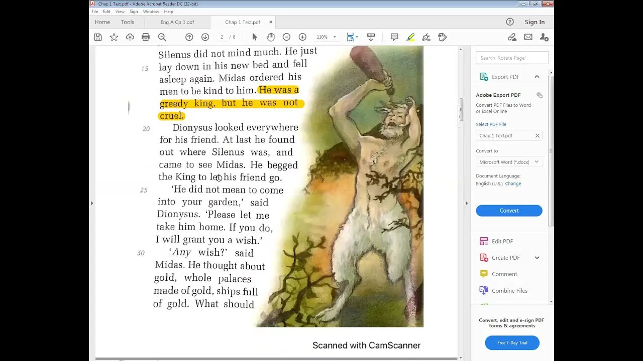Go to the next page

pyautogui.click(x=205, y=37)
